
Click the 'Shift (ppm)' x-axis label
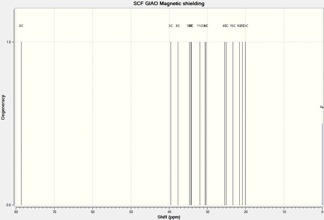point(169,217)
